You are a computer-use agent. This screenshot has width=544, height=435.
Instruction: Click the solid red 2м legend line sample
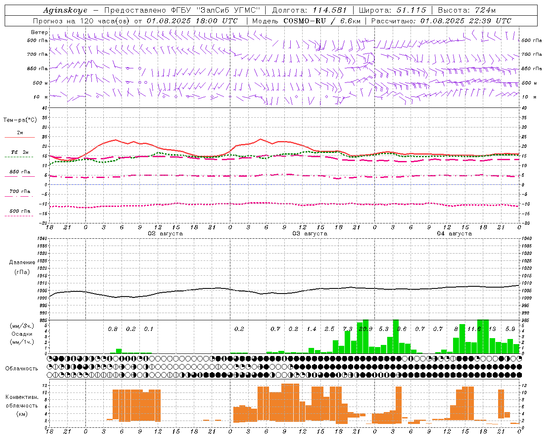tap(20, 137)
